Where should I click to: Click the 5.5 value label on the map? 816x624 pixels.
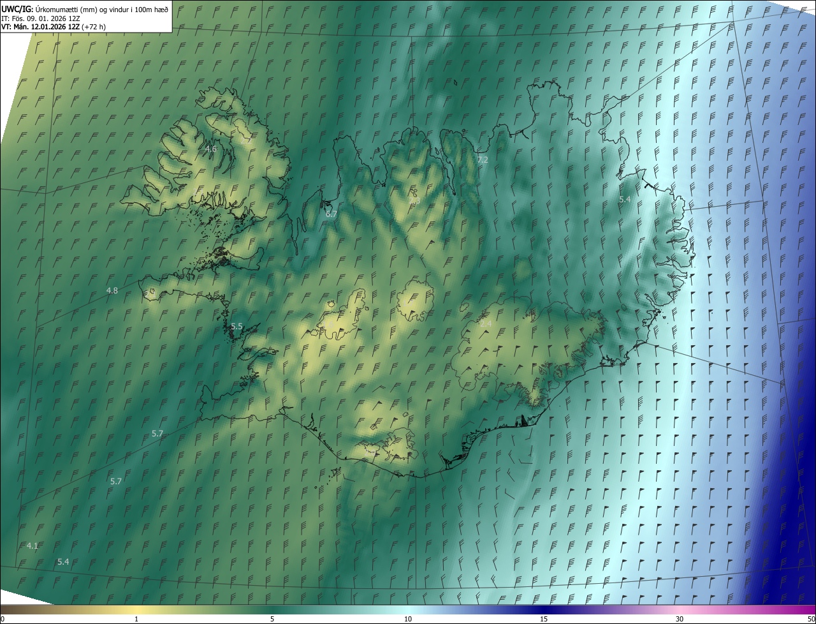point(237,326)
